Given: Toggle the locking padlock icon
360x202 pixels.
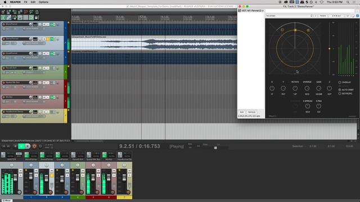Looking at the screenshot, I should tap(36, 17).
